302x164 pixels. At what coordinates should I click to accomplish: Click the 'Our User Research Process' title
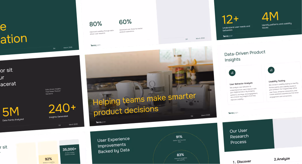click(239, 136)
